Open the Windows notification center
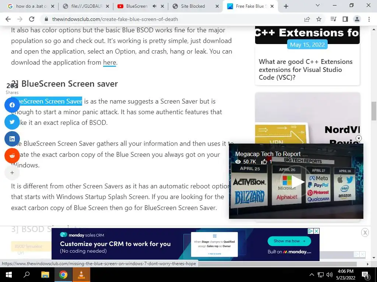The width and height of the screenshot is (377, 282). 365,275
